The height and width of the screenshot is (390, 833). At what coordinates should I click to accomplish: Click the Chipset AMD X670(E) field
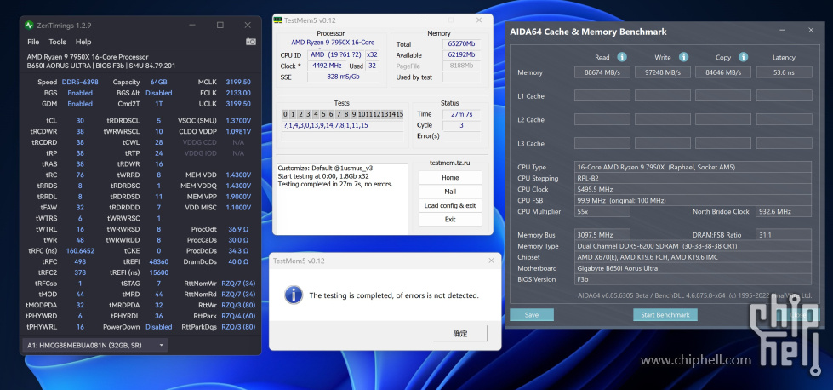[693, 257]
